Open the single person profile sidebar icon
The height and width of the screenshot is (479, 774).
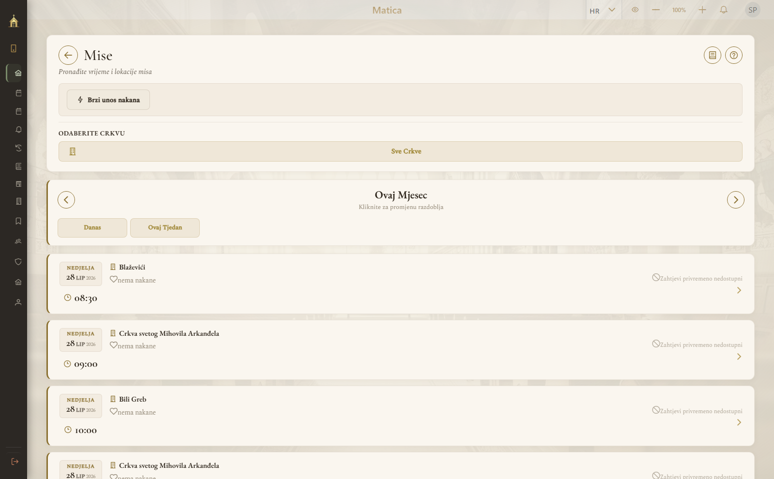pos(18,302)
